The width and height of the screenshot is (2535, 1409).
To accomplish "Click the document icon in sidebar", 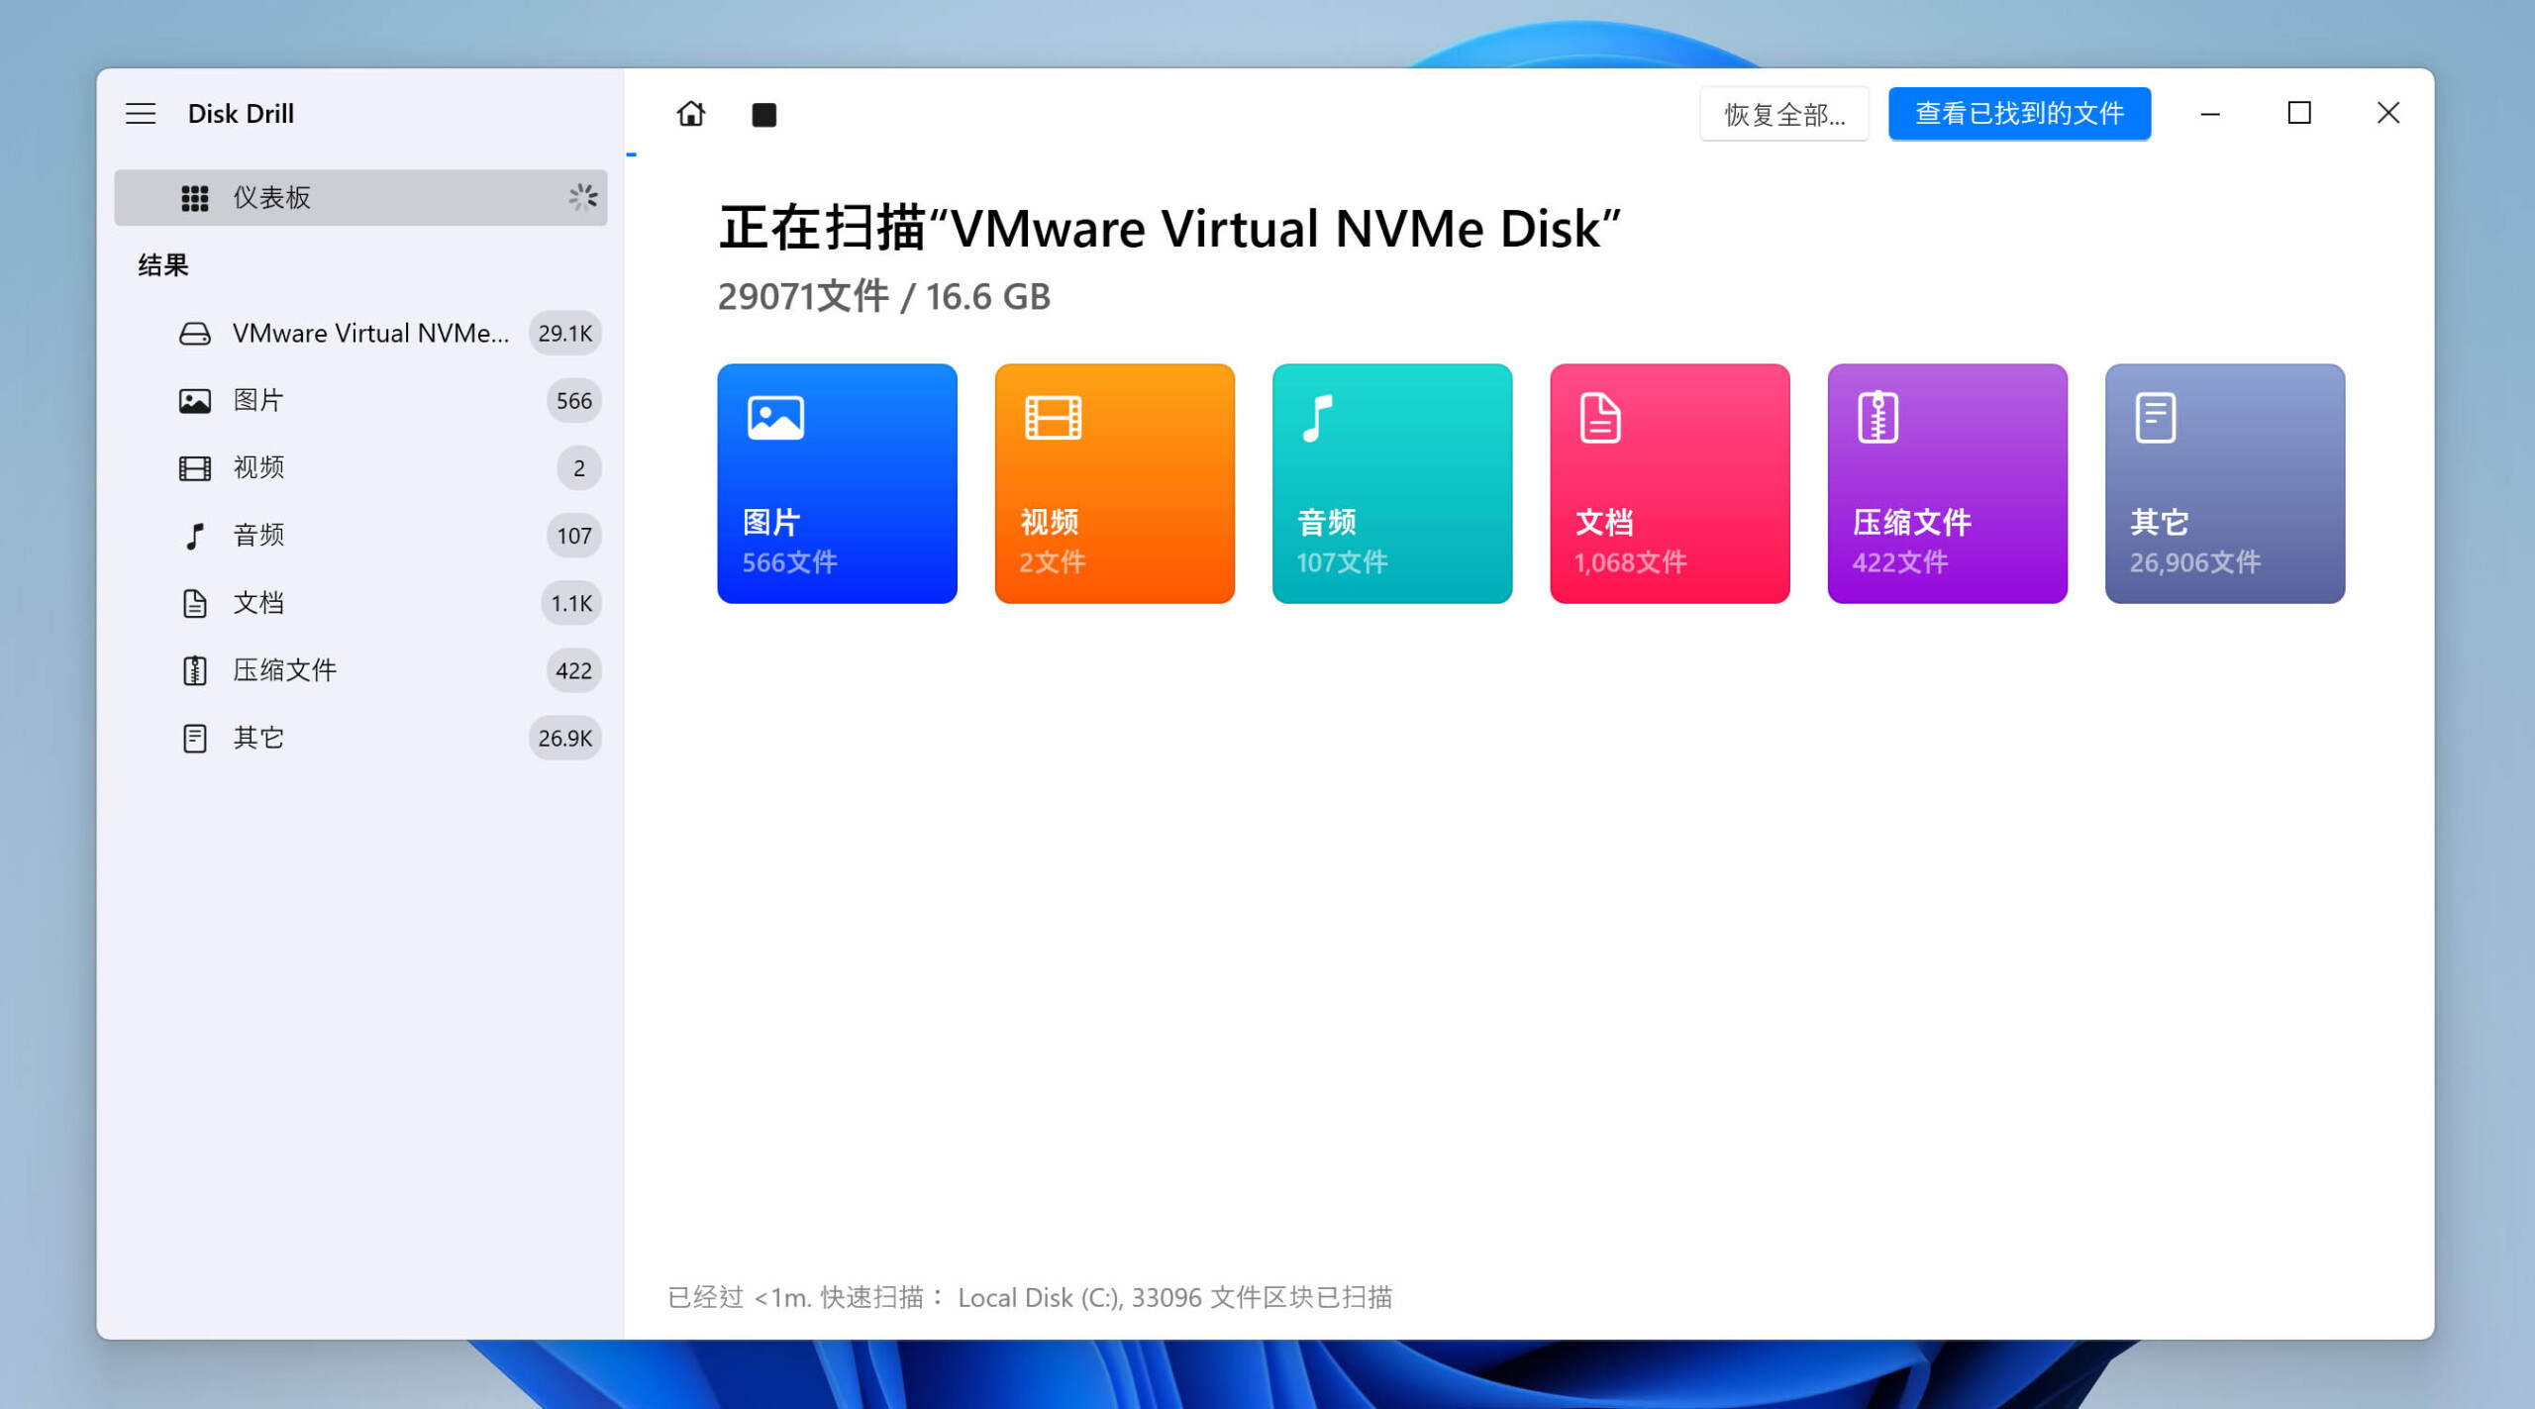I will coord(195,604).
